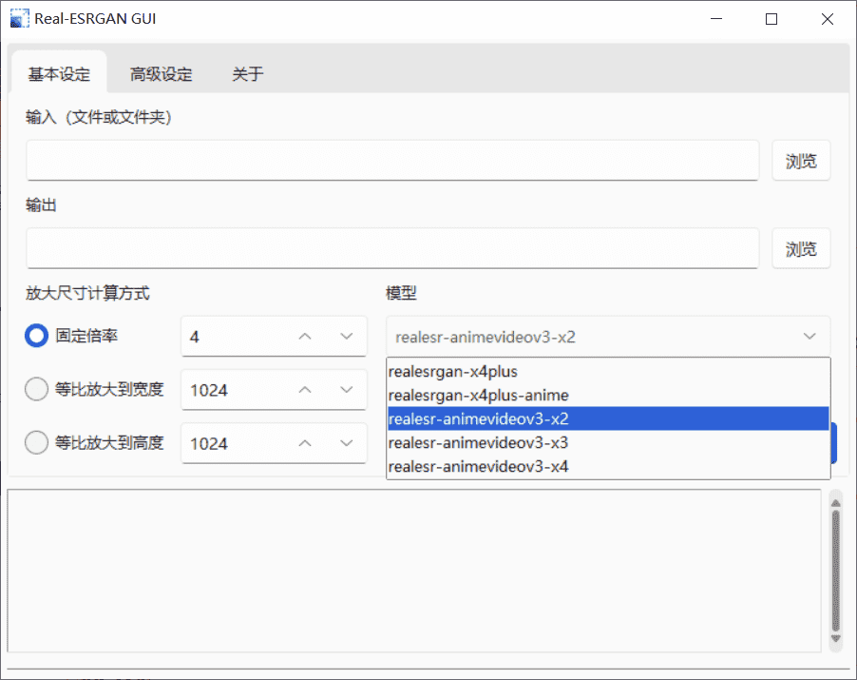857x680 pixels.
Task: Click the Real-ESRGAN app icon in title bar
Action: tap(19, 19)
